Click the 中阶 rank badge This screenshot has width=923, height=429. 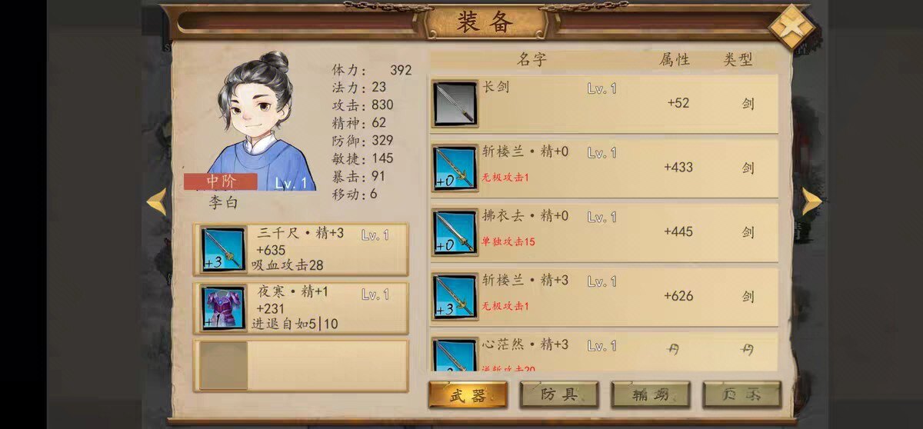coord(221,181)
